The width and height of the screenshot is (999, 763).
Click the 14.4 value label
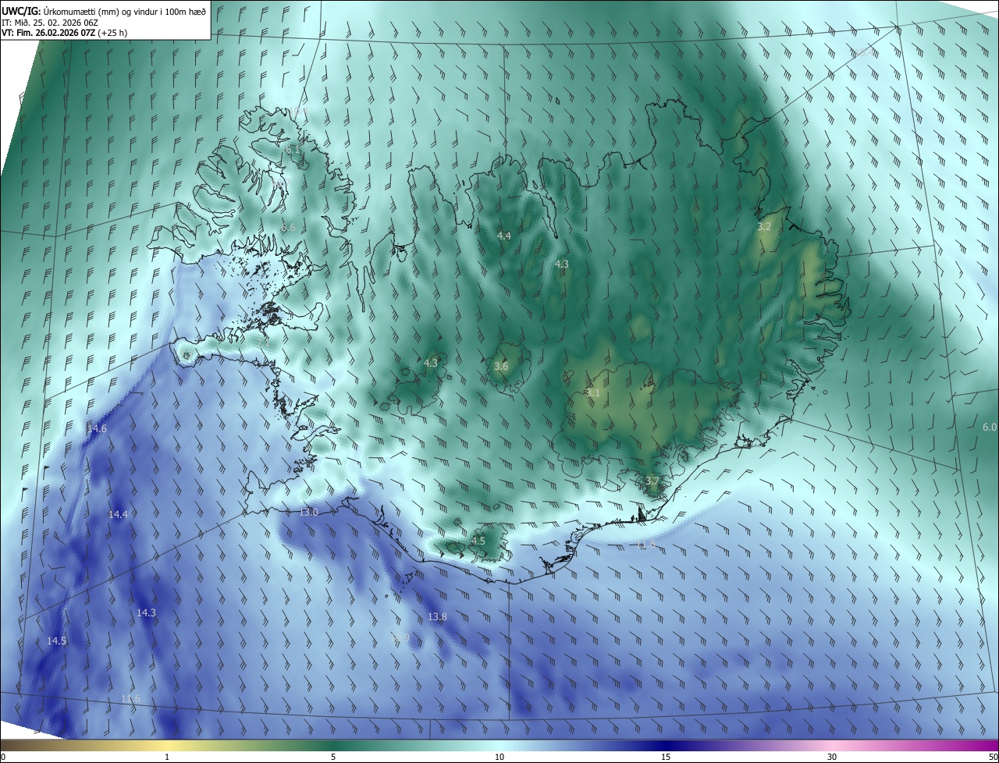tap(118, 514)
